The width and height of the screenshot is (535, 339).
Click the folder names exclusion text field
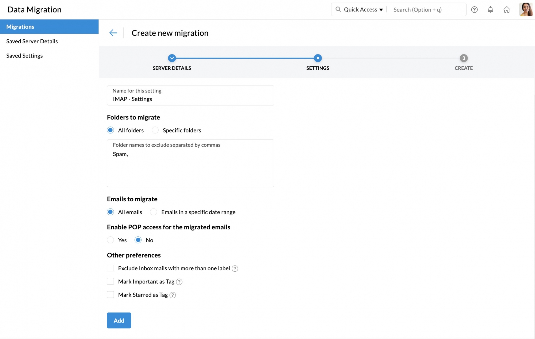click(190, 163)
